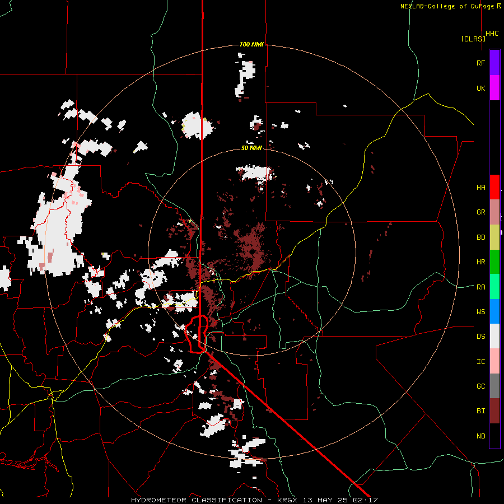
Task: Click the 'HHC' product label
Action: pos(492,34)
